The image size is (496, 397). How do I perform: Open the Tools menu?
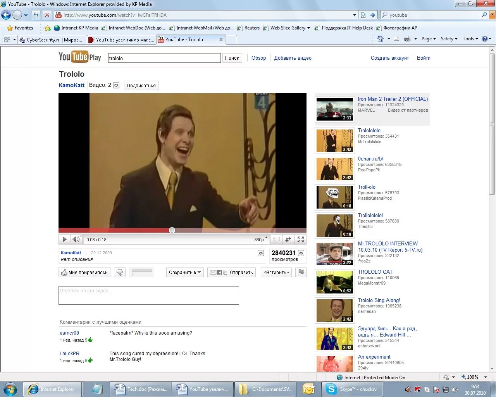[x=470, y=39]
